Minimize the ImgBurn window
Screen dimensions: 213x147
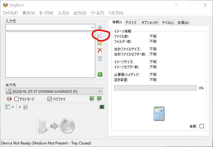click(176, 5)
